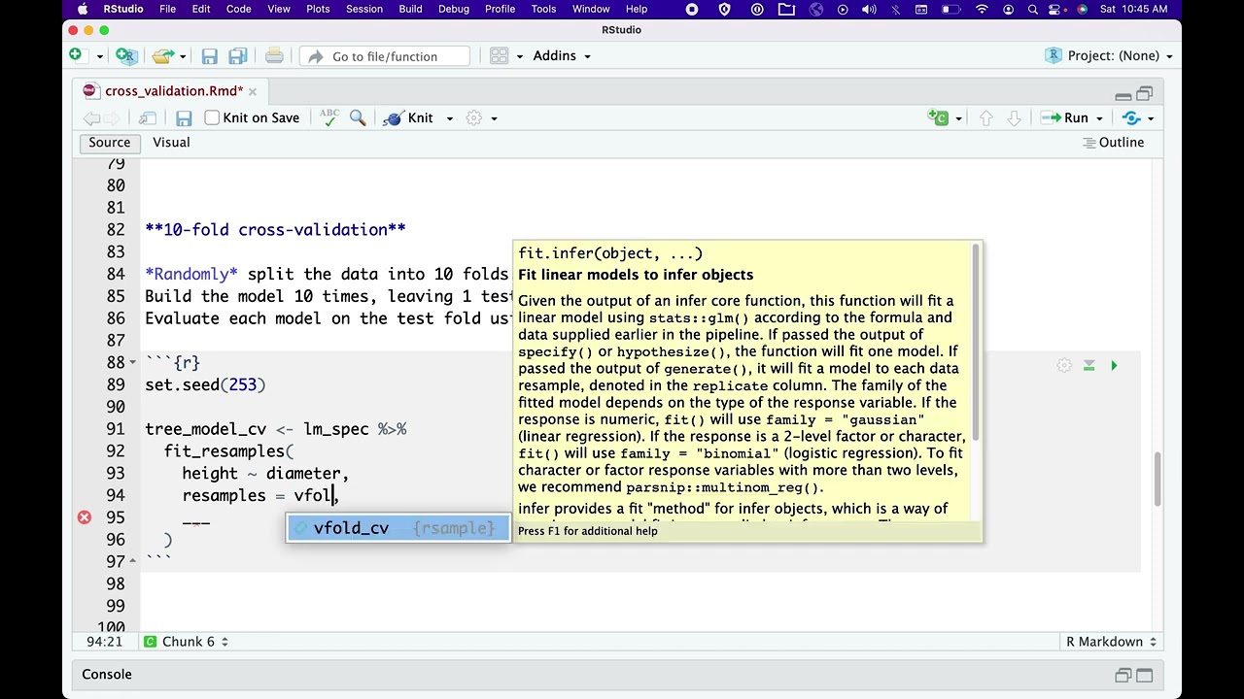Open the Run dropdown arrow

(1099, 118)
